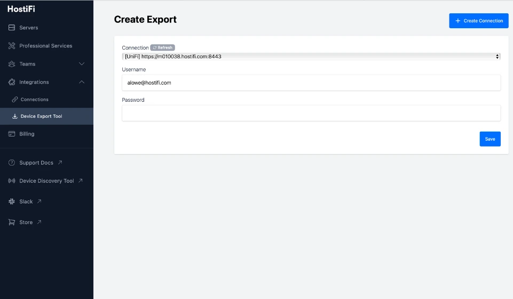Viewport: 513px width, 299px height.
Task: Go to Connections submenu item
Action: (34, 99)
